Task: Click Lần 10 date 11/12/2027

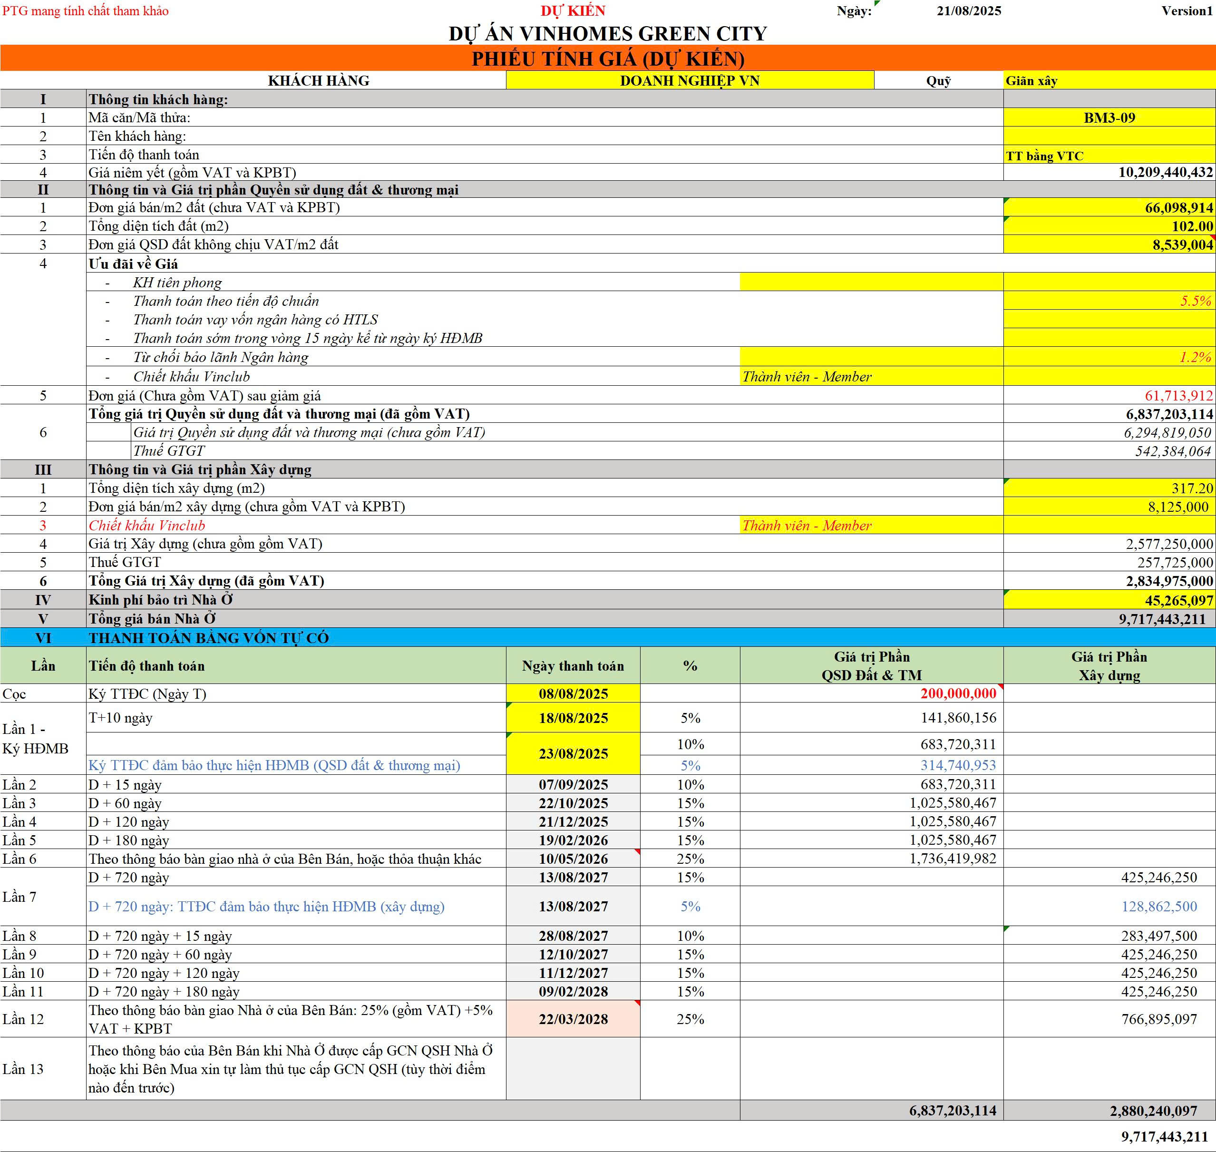Action: (x=574, y=973)
